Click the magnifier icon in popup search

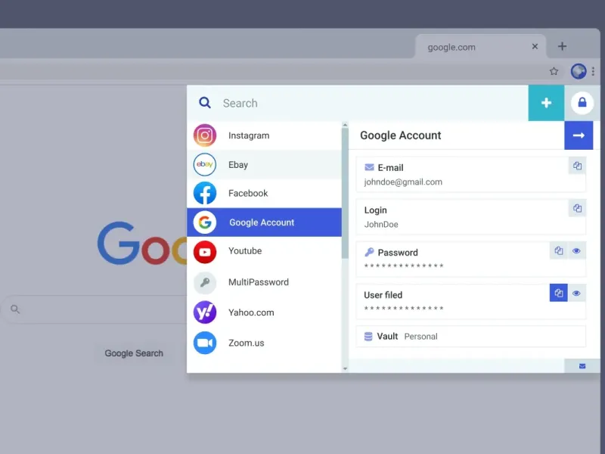204,103
